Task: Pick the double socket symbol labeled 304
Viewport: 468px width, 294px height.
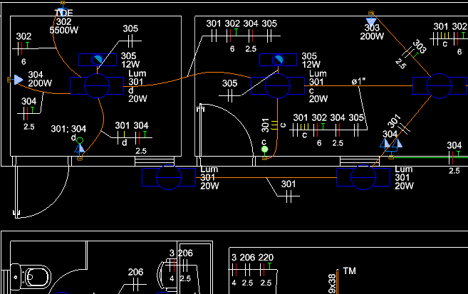Action: [x=390, y=144]
